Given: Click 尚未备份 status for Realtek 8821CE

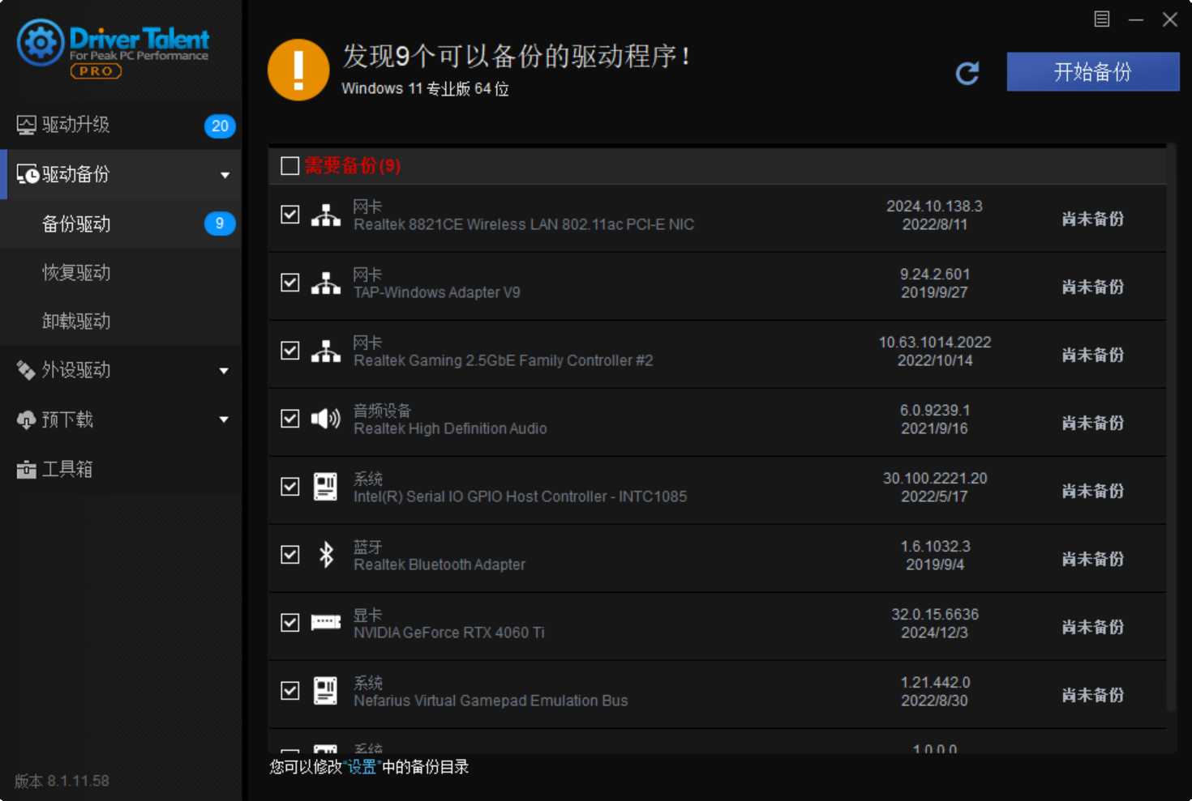Looking at the screenshot, I should (x=1093, y=219).
